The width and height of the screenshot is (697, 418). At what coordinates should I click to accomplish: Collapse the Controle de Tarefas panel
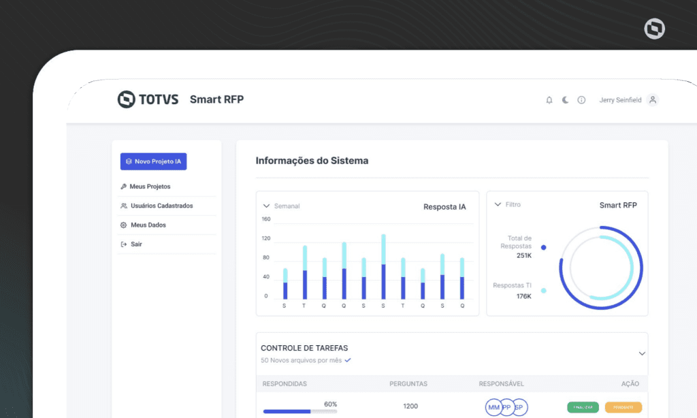[642, 353]
